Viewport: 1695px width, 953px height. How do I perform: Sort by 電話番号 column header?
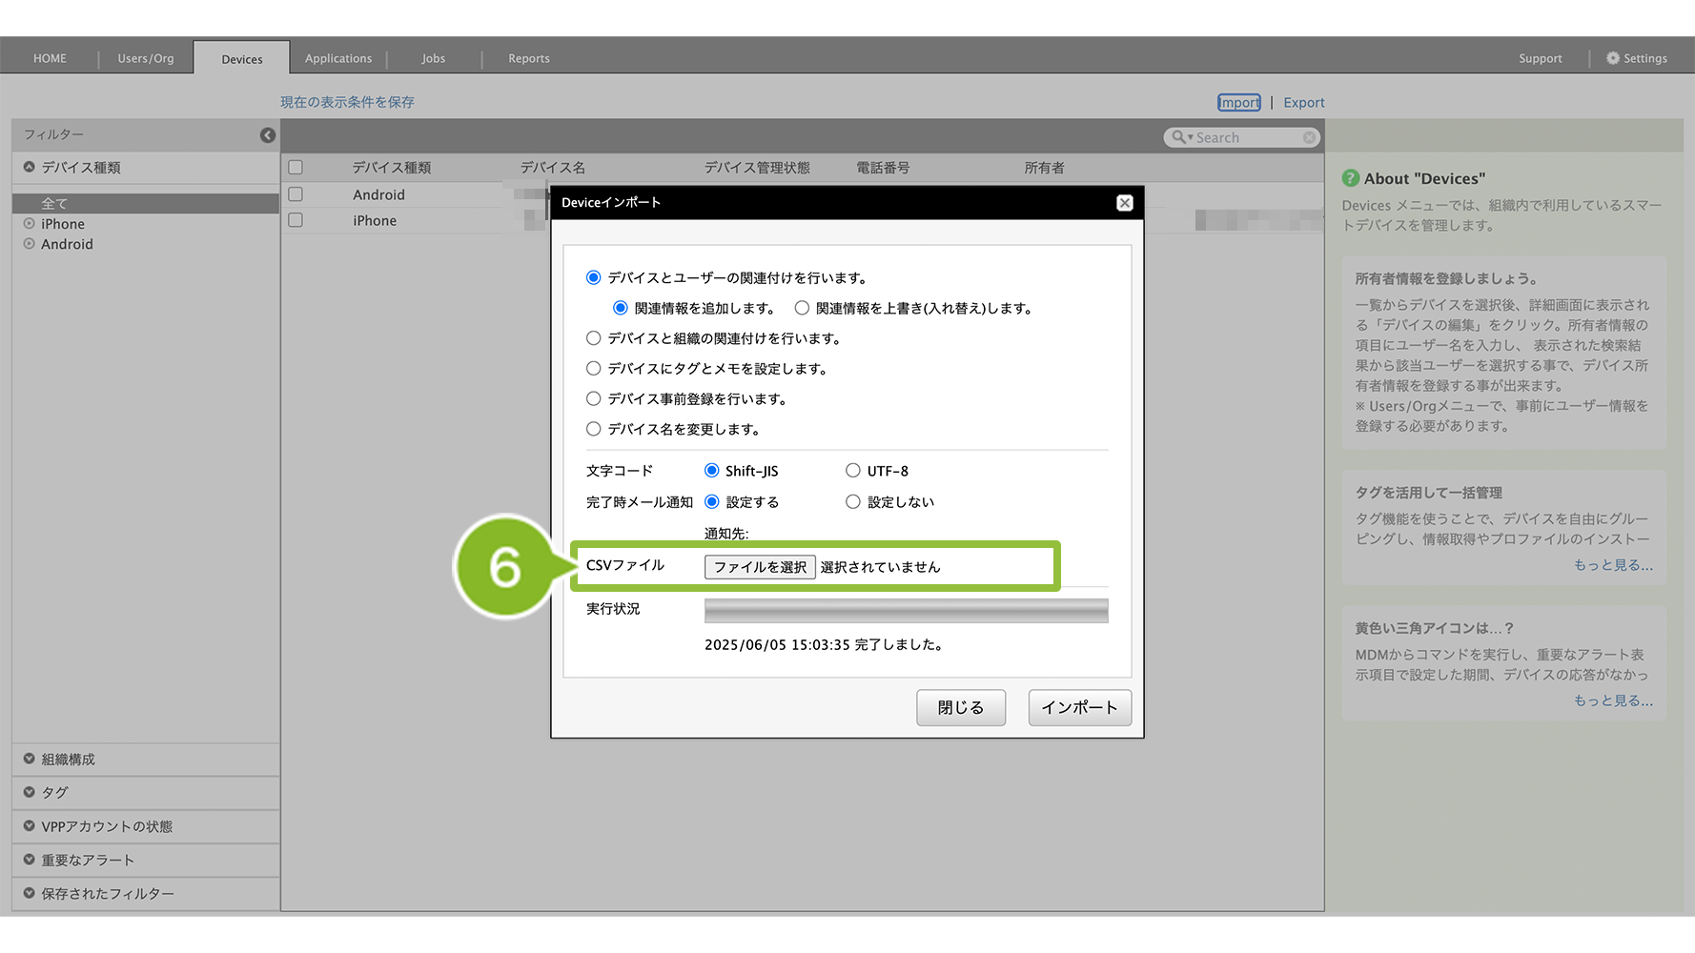(883, 168)
